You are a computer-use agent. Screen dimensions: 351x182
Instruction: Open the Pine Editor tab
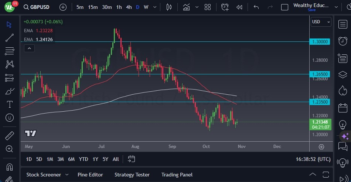tap(90, 175)
